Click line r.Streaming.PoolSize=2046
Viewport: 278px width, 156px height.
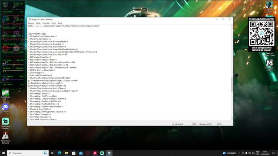click(42, 96)
